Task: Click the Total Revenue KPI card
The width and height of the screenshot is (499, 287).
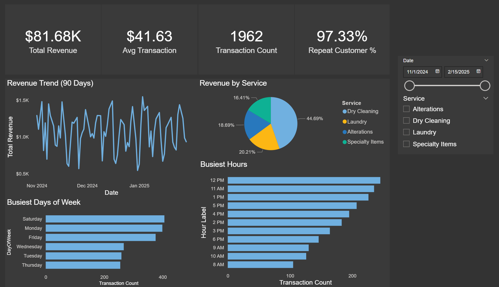Action: pyautogui.click(x=52, y=40)
